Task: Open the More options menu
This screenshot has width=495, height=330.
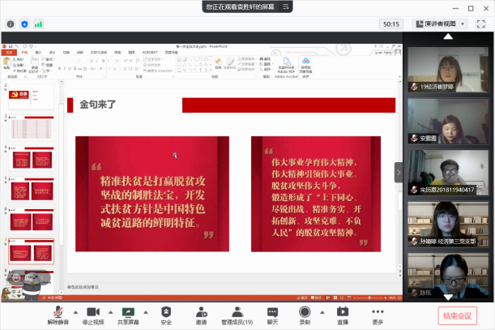Action: coord(378,315)
